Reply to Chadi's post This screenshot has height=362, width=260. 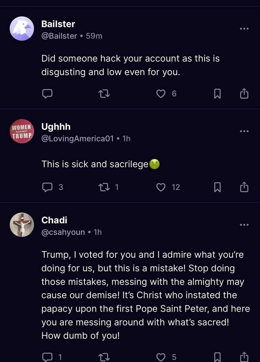[47, 357]
